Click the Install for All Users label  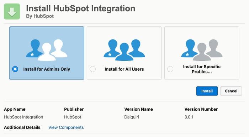click(x=124, y=69)
